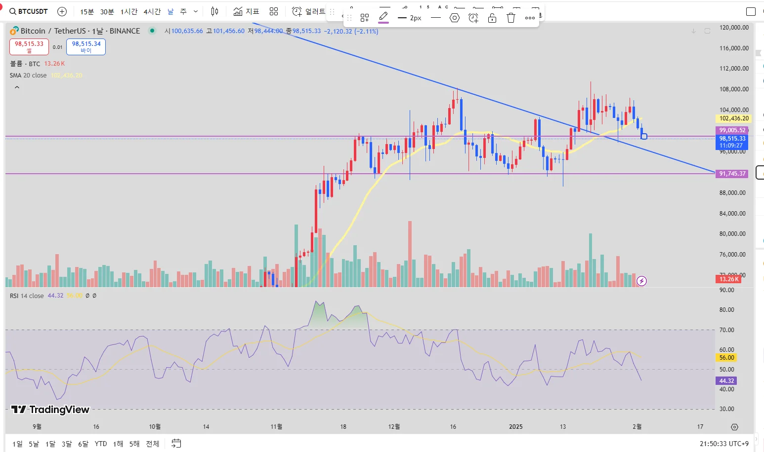Select the 3달 date range
The height and width of the screenshot is (452, 764).
(67, 444)
